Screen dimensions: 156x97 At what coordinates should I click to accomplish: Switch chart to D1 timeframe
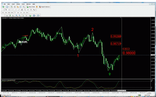tap(21, 12)
